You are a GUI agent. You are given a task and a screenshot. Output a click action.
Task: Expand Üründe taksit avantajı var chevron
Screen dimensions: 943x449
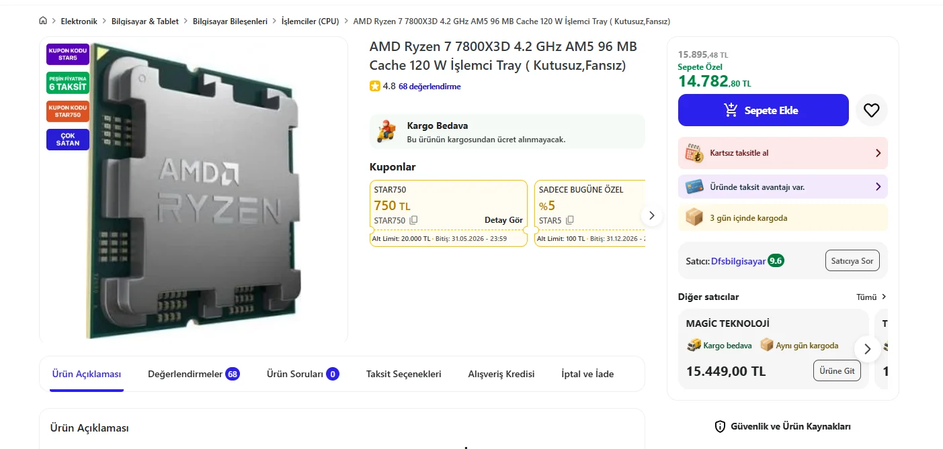(x=878, y=187)
